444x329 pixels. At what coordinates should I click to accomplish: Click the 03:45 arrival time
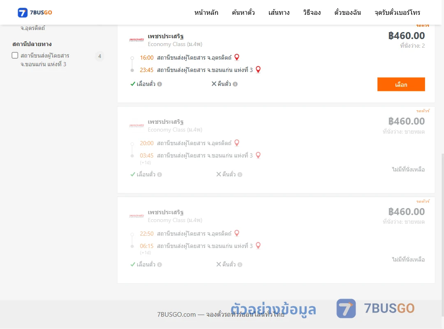(x=147, y=155)
